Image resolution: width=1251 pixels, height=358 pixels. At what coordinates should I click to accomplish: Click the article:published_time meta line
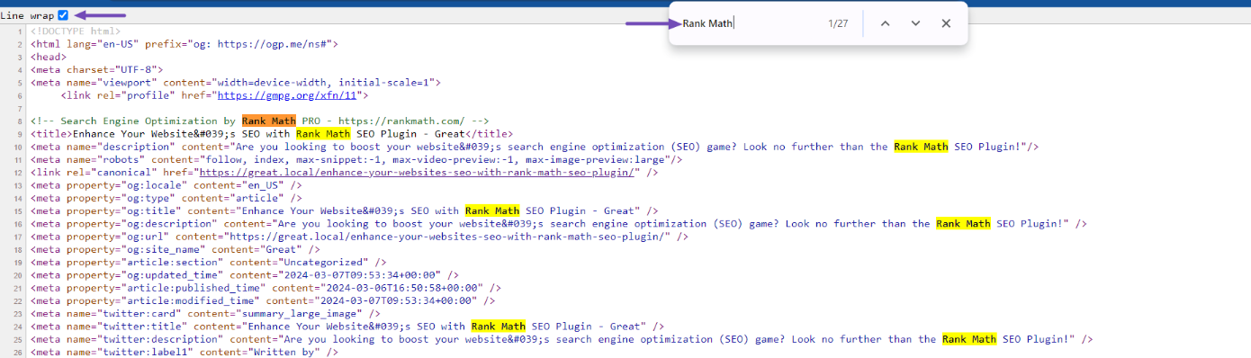pyautogui.click(x=265, y=288)
